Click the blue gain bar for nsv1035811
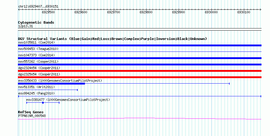 (x=140, y=45)
